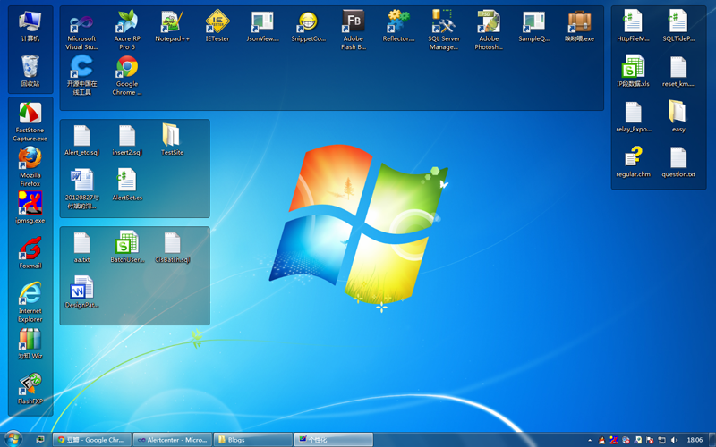716x447 pixels.
Task: Launch SnippetCompiler smiley icon
Action: [x=308, y=27]
